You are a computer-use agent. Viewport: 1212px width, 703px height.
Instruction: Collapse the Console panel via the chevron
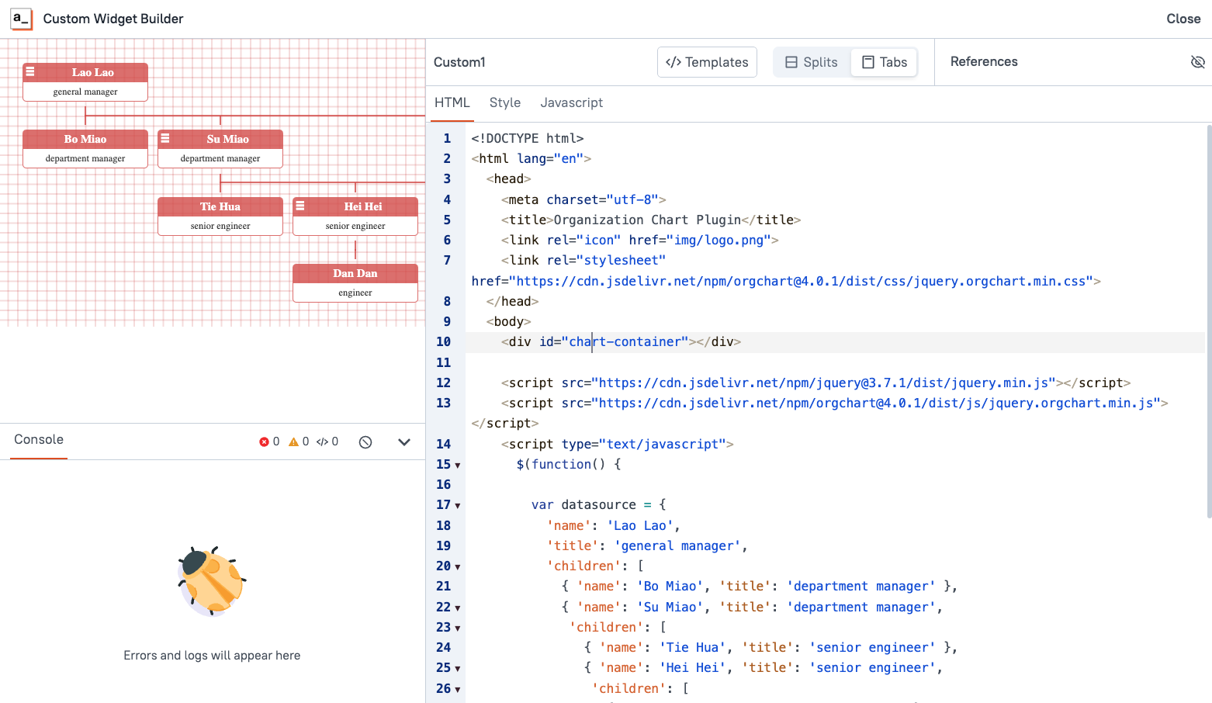[x=404, y=441]
